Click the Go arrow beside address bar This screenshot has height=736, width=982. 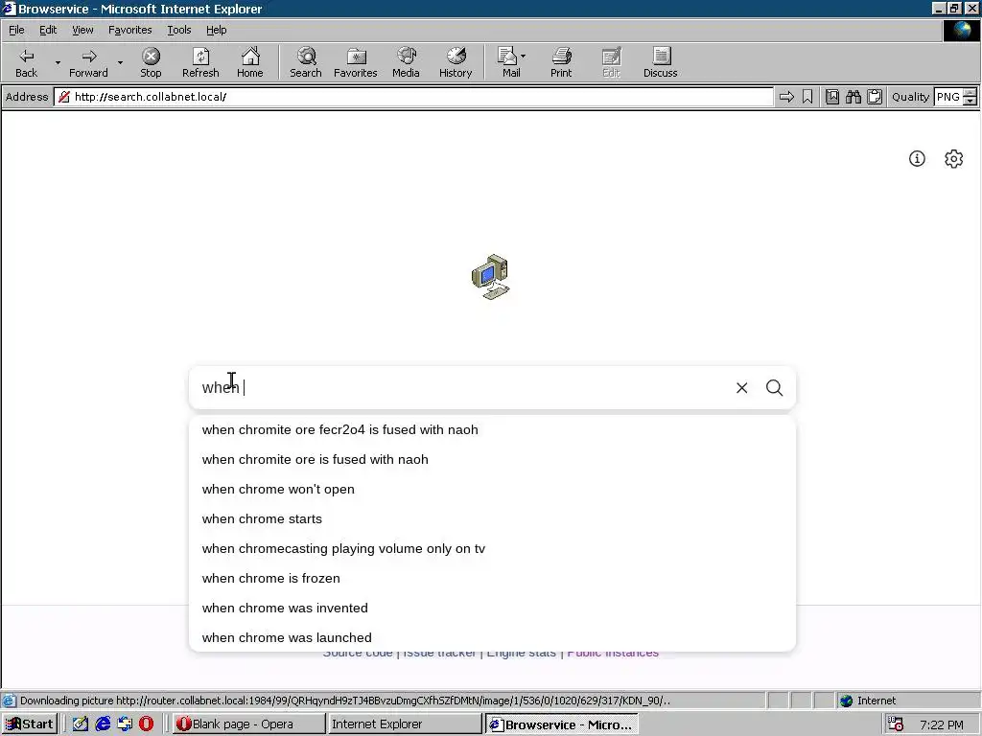786,97
